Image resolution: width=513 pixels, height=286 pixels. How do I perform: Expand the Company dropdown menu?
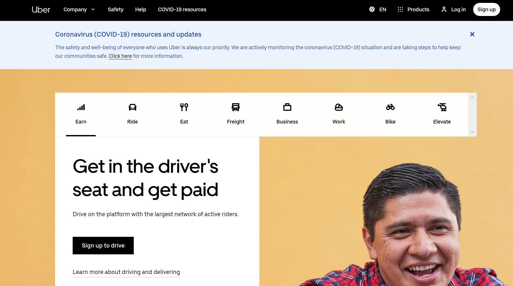[x=79, y=9]
